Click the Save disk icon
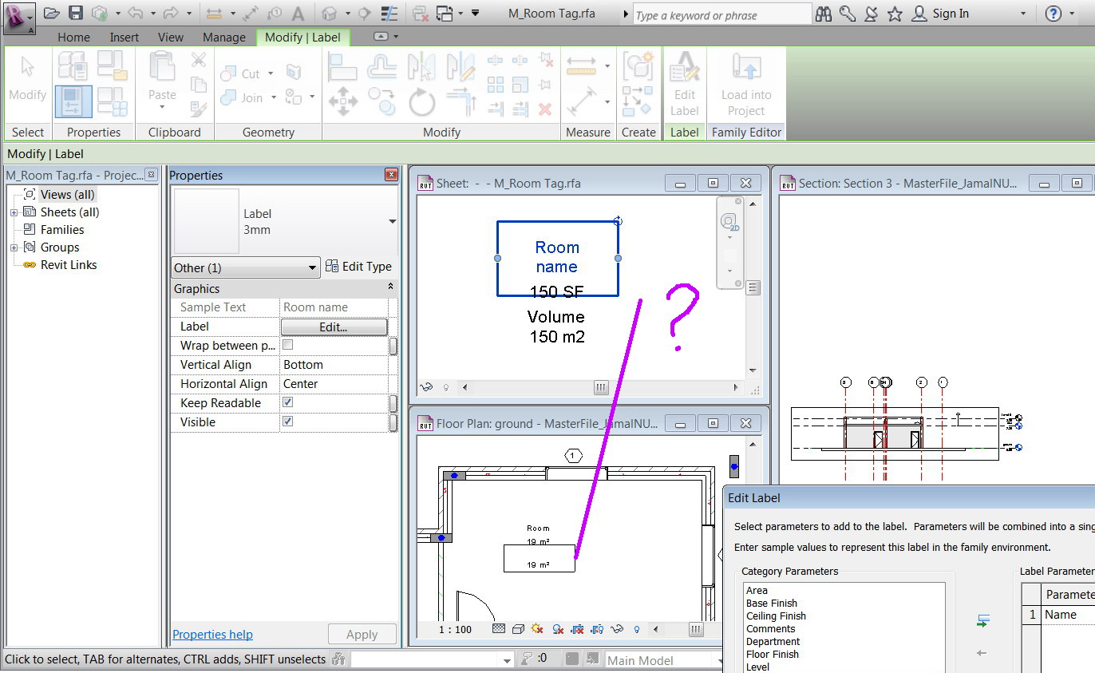Screen dimensions: 1095x673 point(76,13)
